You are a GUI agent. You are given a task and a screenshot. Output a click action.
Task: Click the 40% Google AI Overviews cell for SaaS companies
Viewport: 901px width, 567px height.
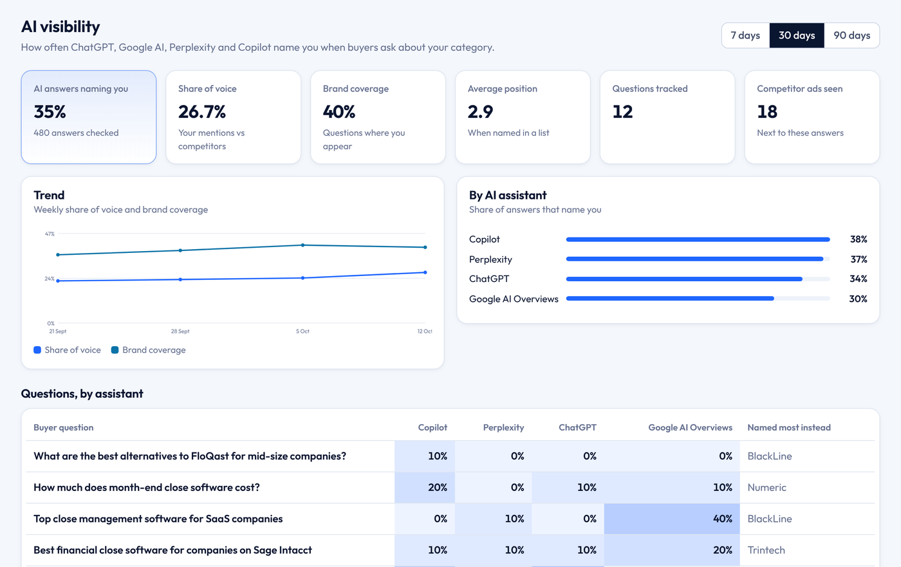(x=672, y=519)
